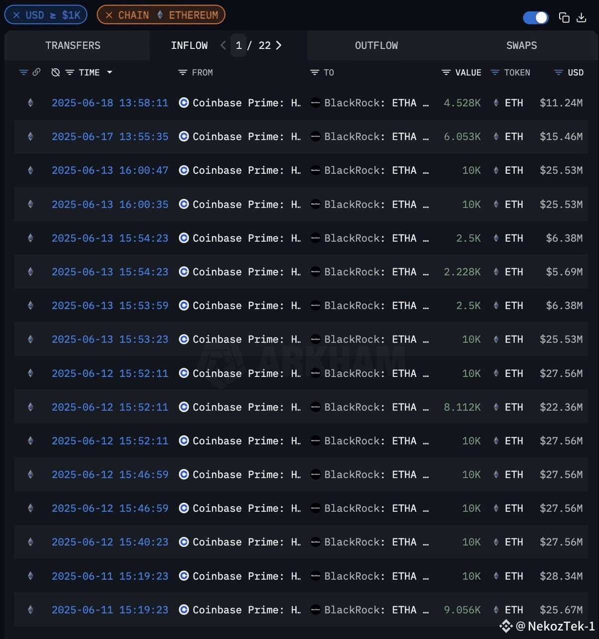
Task: Click the clock-off icon beside TIME
Action: (55, 72)
